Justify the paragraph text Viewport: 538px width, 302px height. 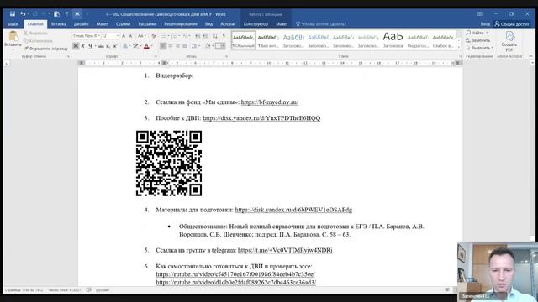[185, 46]
